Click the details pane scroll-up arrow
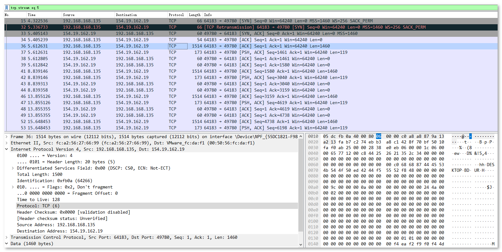 coord(301,137)
